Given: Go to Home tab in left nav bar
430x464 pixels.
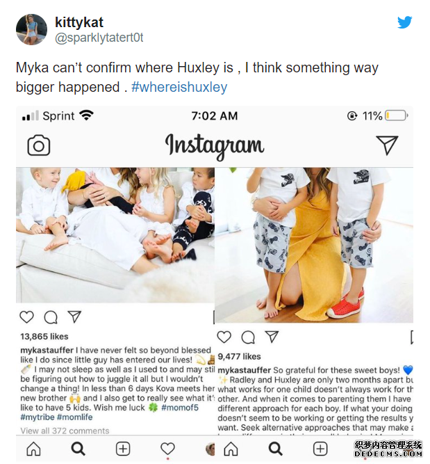Looking at the screenshot, I should tap(33, 449).
